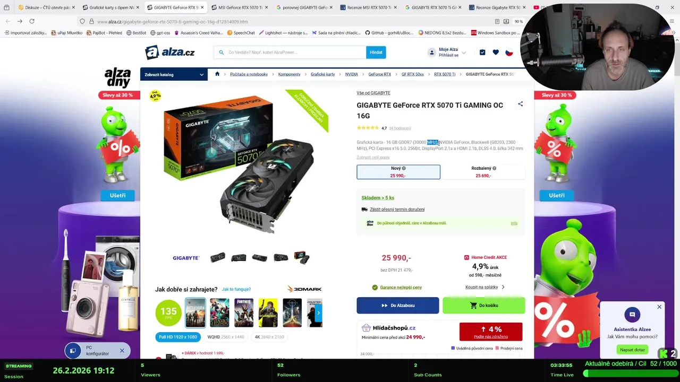Select the Rozbalený condition option

483,172
